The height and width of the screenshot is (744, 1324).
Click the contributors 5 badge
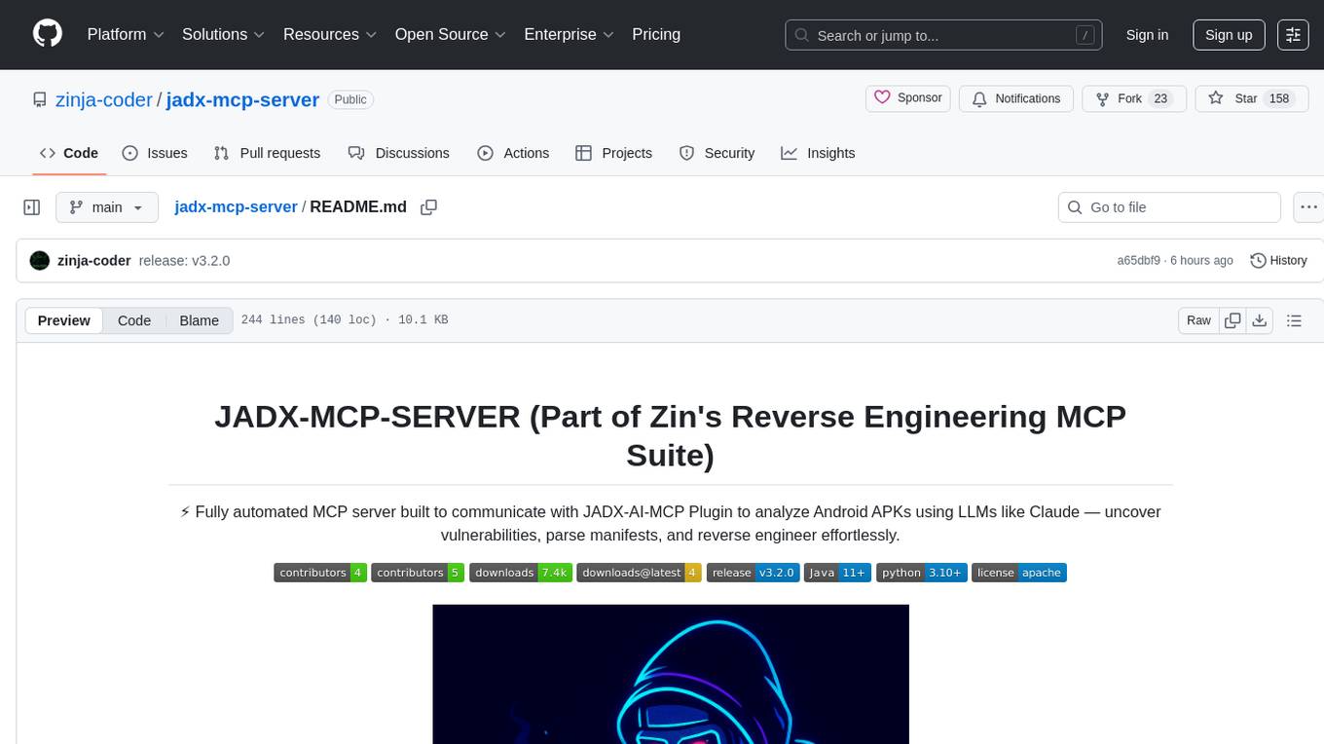tap(418, 573)
